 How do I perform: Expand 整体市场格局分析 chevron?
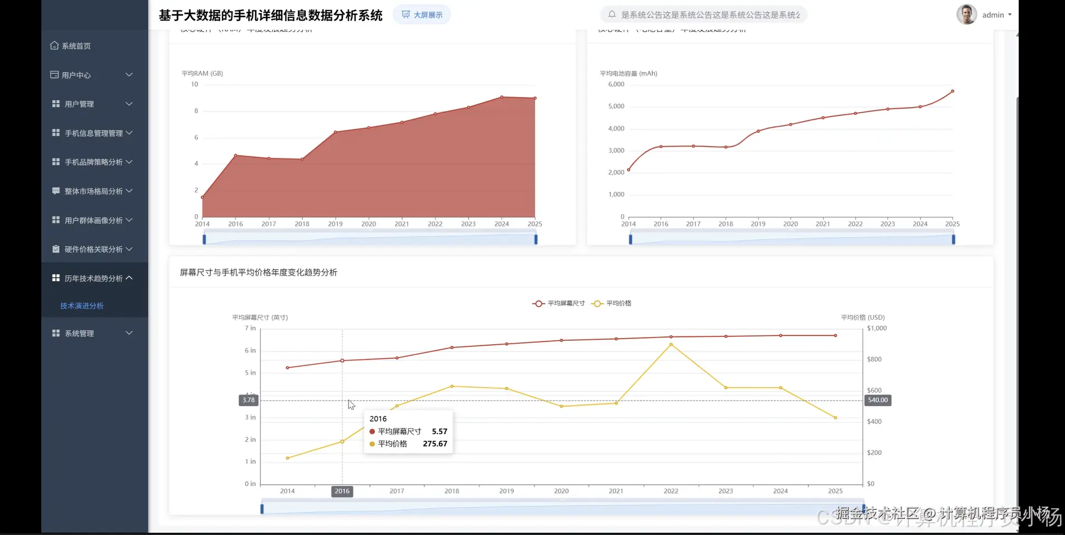coord(129,191)
